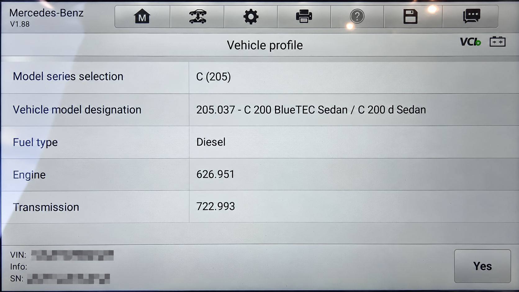Image resolution: width=519 pixels, height=292 pixels.
Task: Print the vehicle profile
Action: [x=304, y=16]
